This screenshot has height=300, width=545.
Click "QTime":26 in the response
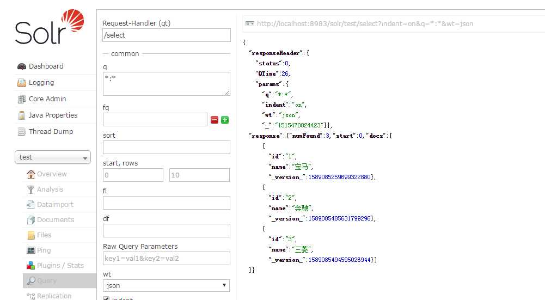[x=273, y=74]
